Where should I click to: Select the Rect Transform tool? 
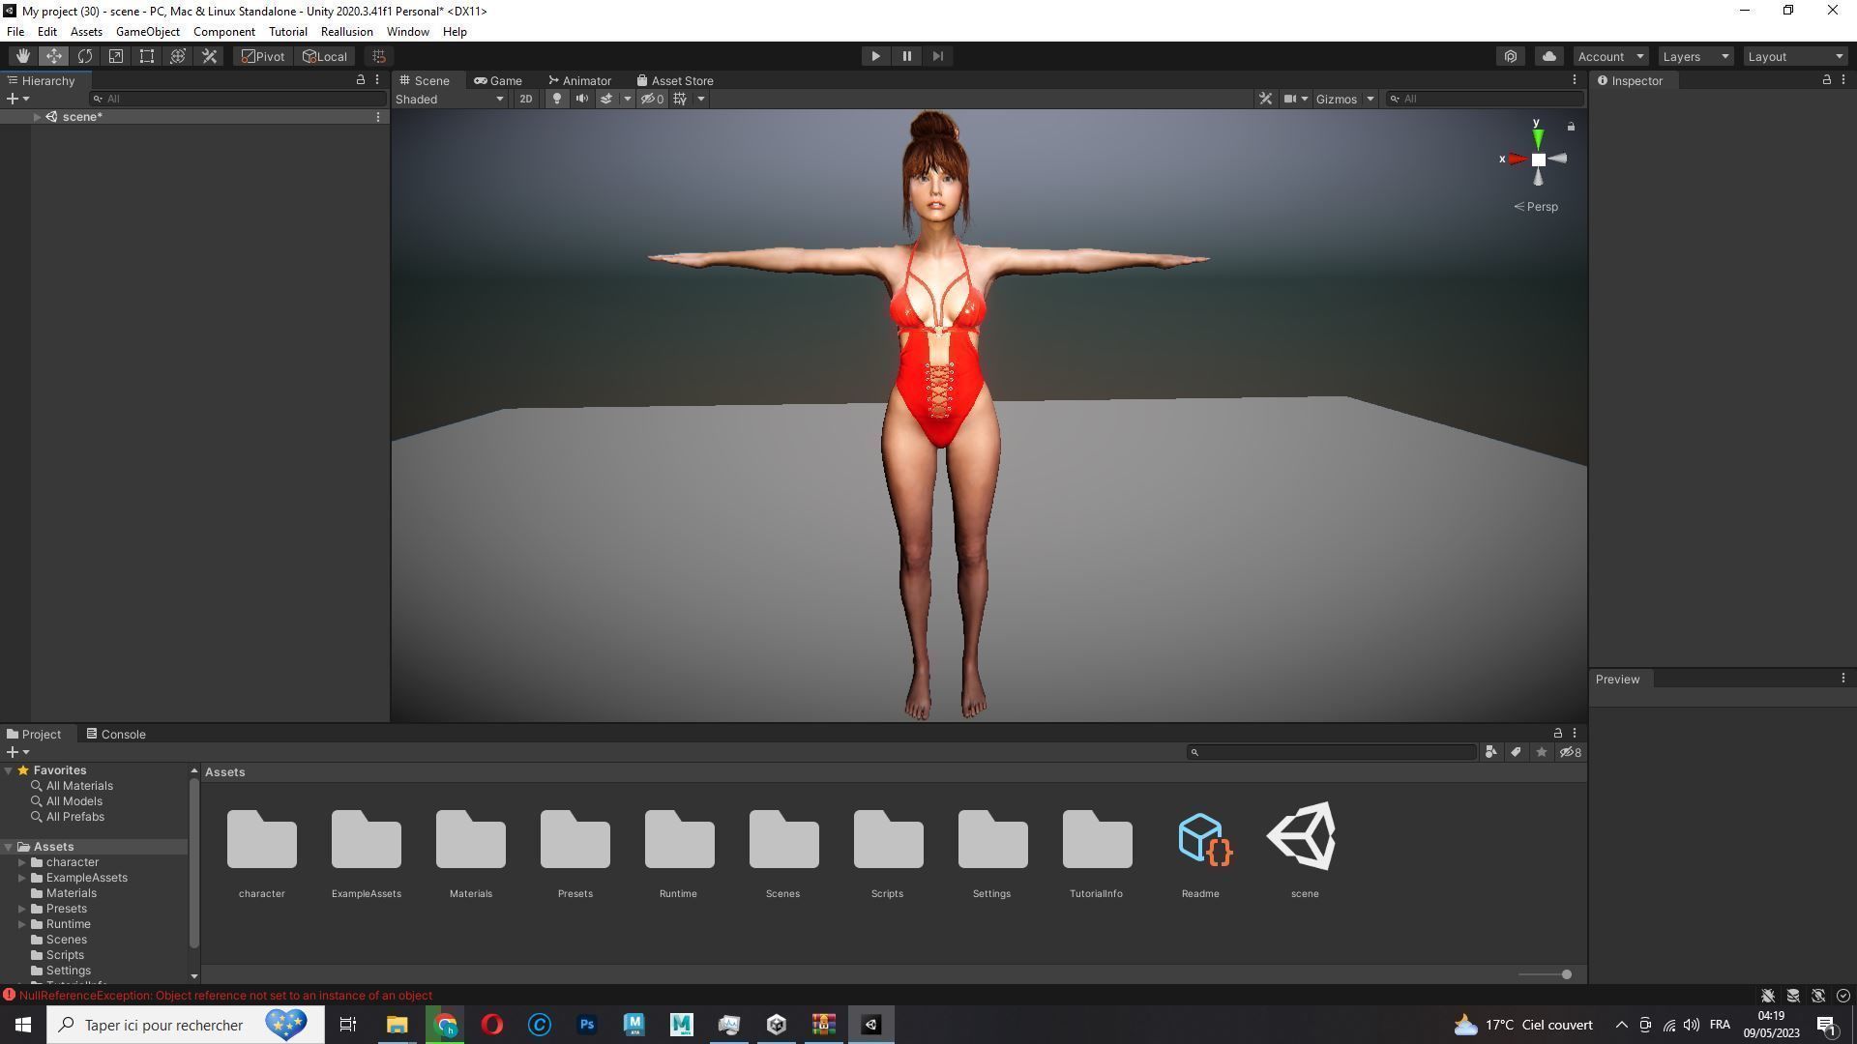pos(147,56)
